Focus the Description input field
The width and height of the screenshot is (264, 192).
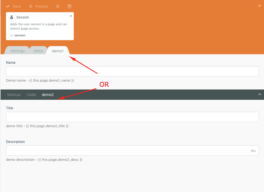click(132, 151)
